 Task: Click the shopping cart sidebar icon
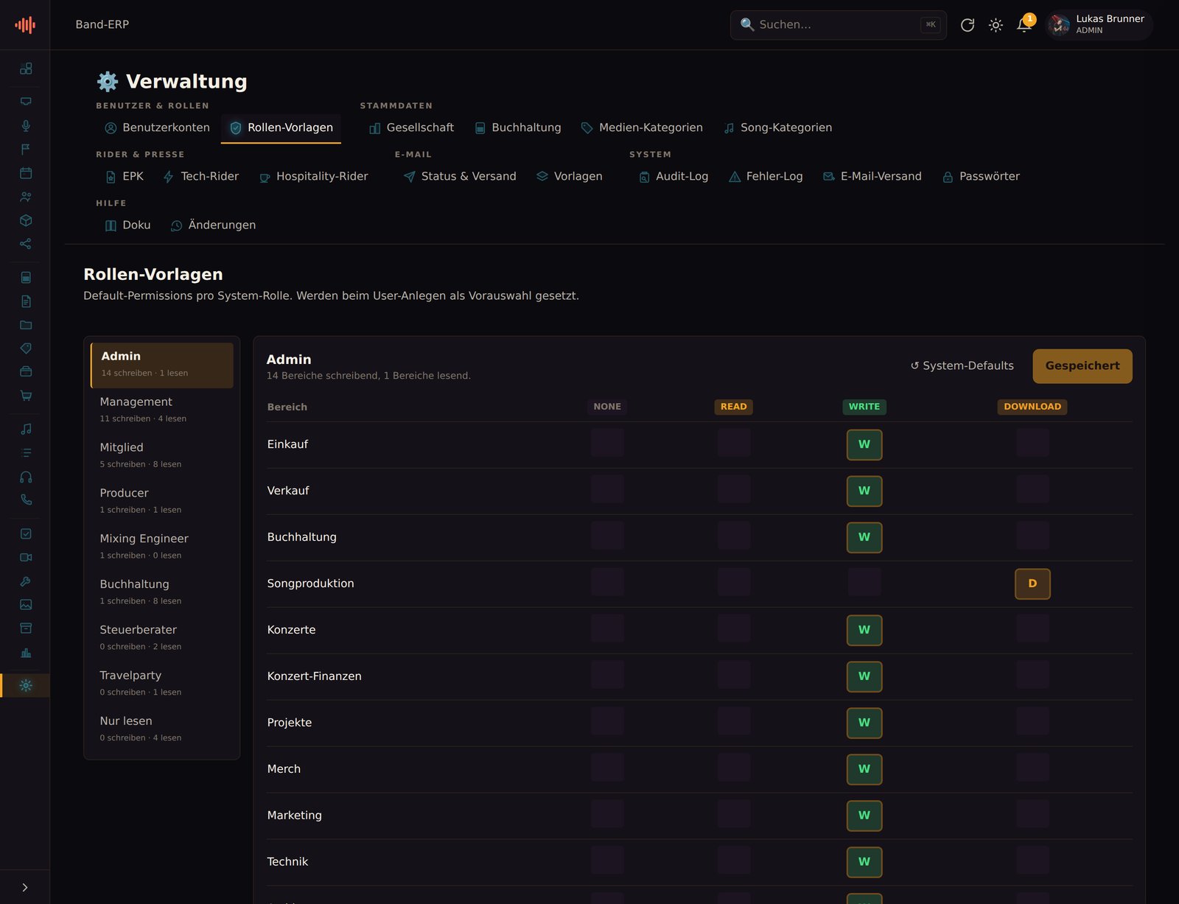(x=26, y=396)
